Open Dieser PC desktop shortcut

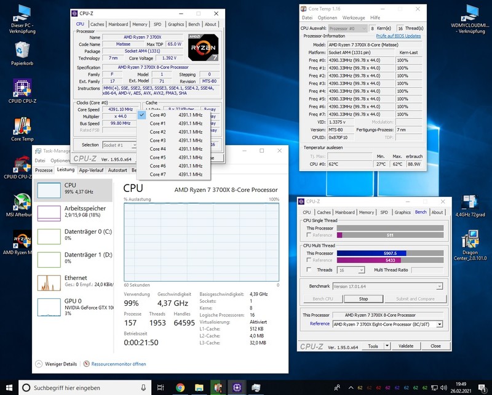[22, 20]
